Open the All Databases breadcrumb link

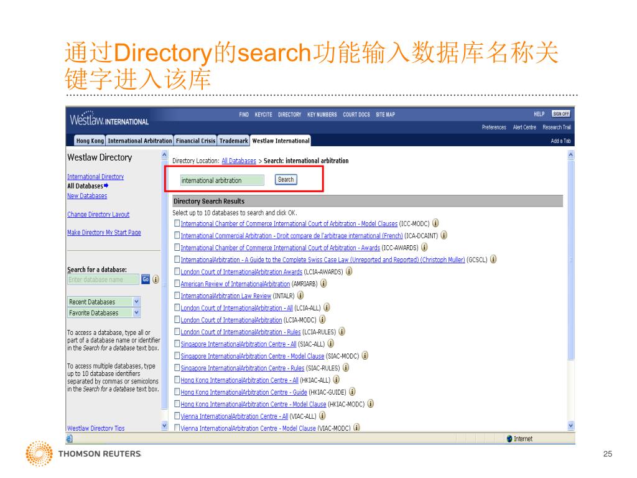click(x=239, y=161)
